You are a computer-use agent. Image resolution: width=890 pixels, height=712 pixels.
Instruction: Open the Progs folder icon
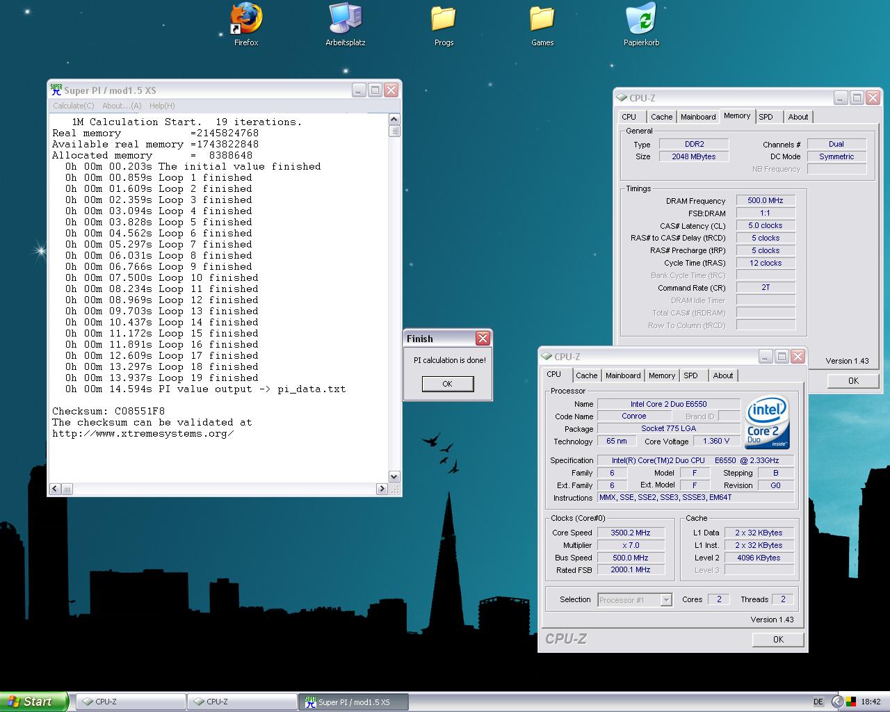point(444,25)
